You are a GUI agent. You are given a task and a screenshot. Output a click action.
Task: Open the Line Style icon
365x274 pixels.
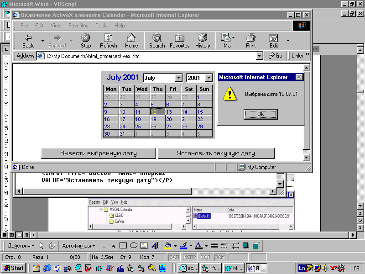click(x=214, y=246)
